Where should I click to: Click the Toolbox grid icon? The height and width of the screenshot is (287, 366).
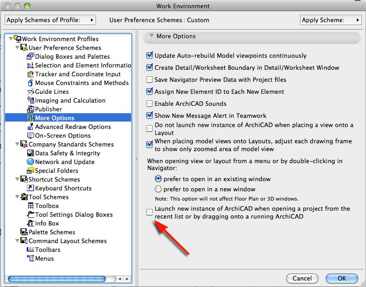pyautogui.click(x=30, y=206)
